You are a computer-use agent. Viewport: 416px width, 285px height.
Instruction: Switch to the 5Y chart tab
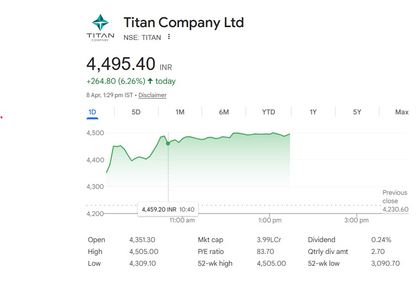(x=357, y=112)
